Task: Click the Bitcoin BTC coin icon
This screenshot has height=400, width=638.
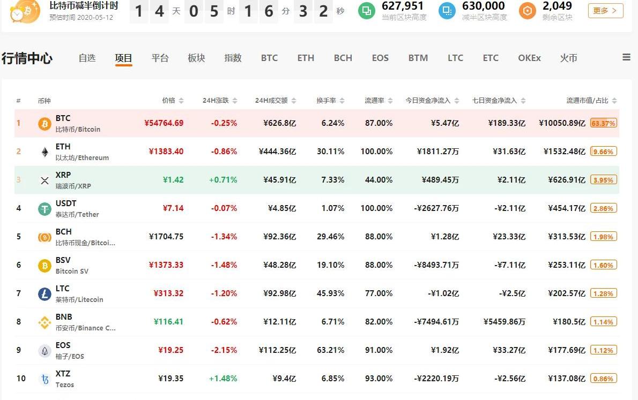Action: pos(44,124)
